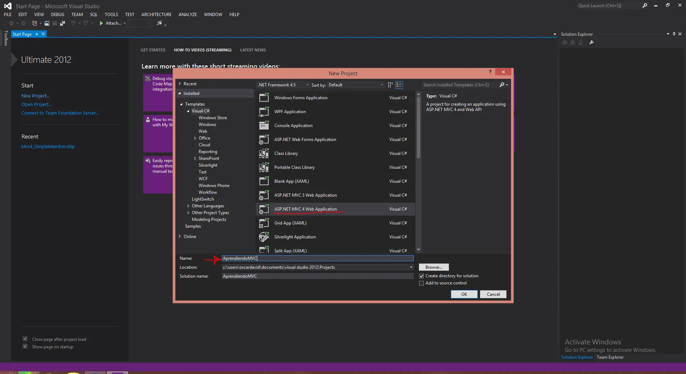Screen dimensions: 686x374
Task: Click the Open Project... link
Action: 36,105
